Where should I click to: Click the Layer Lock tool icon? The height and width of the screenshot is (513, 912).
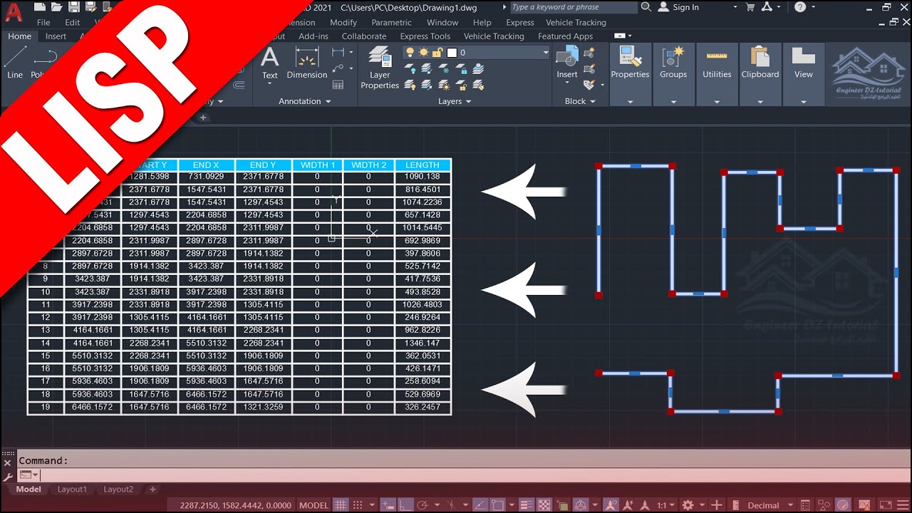[x=462, y=69]
